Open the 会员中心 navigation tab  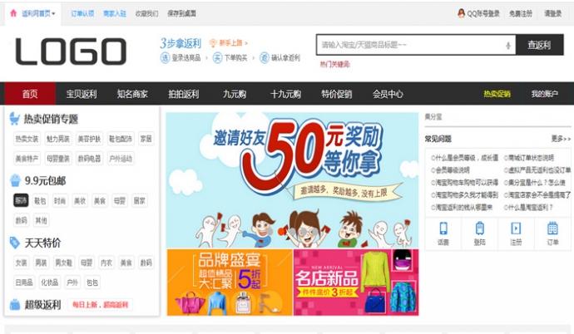388,94
